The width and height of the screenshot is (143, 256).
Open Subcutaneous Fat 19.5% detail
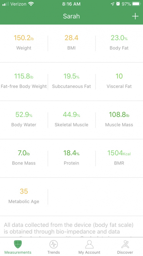[71, 81]
